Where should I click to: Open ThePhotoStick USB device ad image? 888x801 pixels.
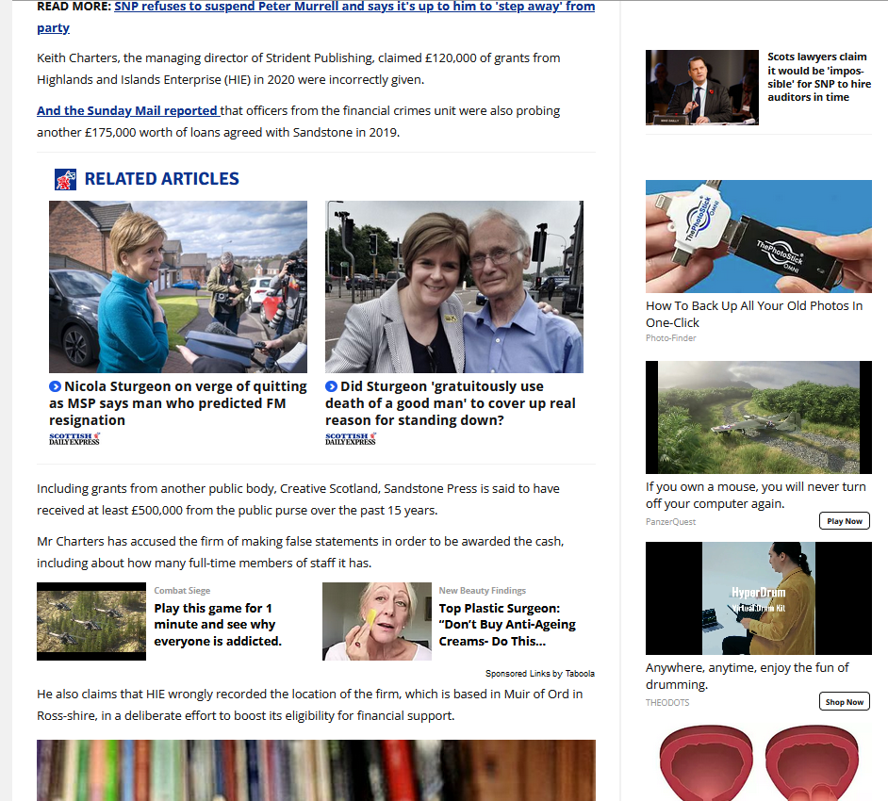point(758,236)
